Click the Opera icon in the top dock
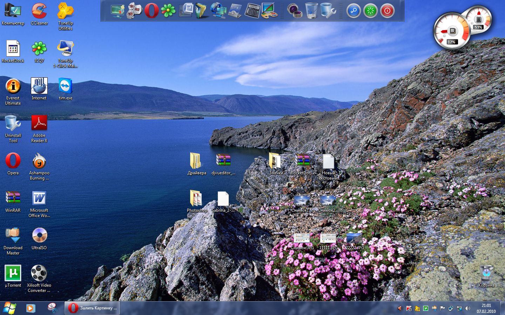This screenshot has width=505, height=315. point(151,11)
